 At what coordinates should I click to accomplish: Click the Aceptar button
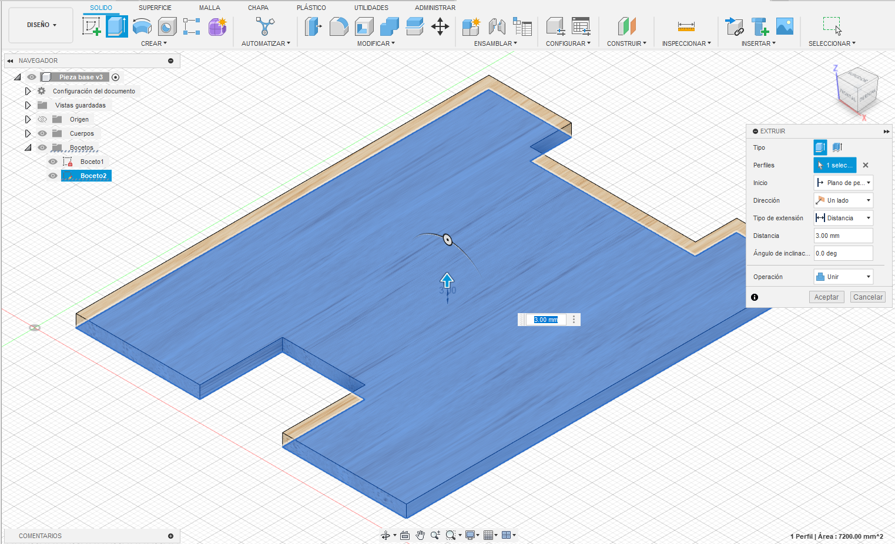(x=826, y=297)
